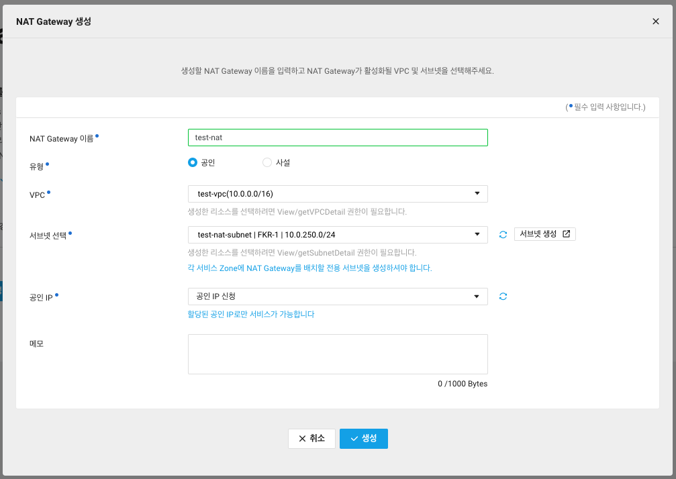Viewport: 676px width, 479px height.
Task: Select the 사설 radio button
Action: tap(267, 162)
